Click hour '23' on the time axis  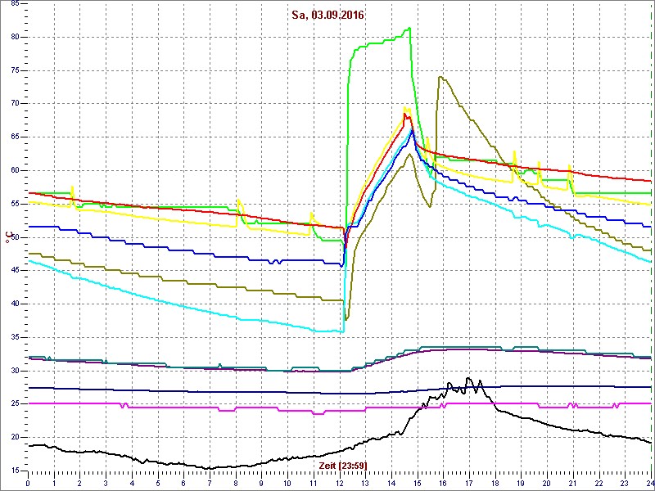[625, 483]
